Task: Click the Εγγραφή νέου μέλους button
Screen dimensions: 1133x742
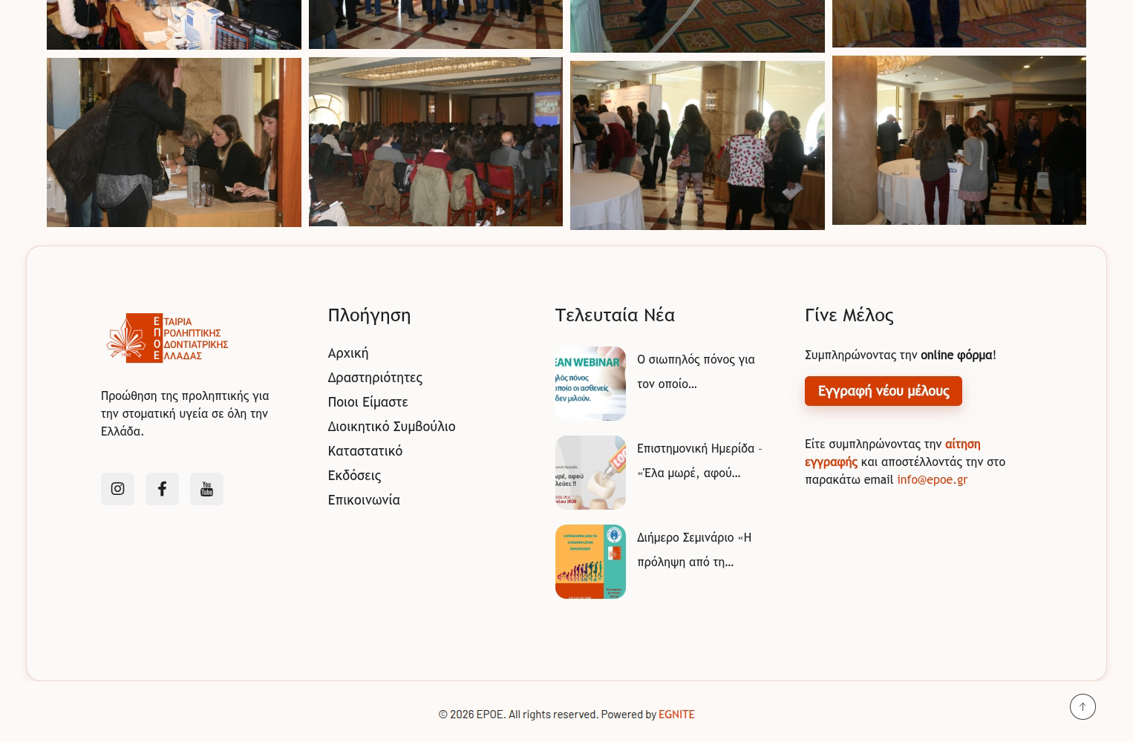Action: click(x=883, y=391)
